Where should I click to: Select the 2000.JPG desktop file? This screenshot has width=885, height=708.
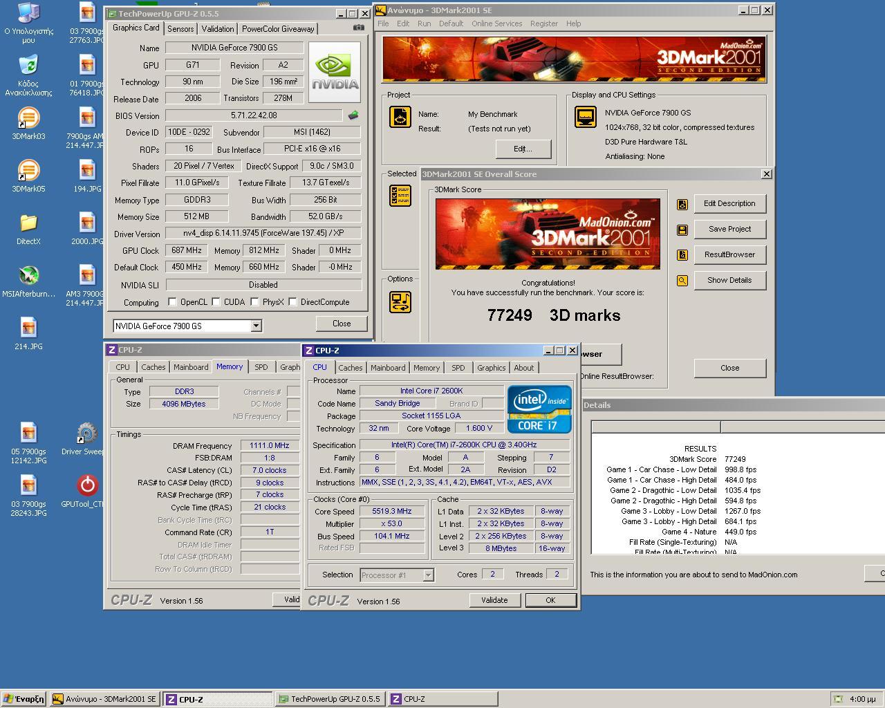coord(87,229)
